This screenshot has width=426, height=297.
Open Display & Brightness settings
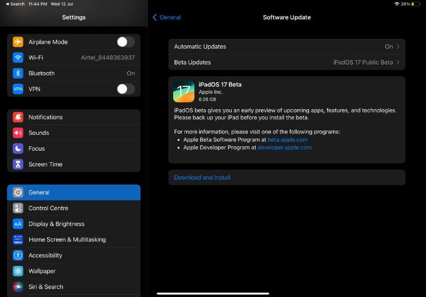[x=74, y=224]
